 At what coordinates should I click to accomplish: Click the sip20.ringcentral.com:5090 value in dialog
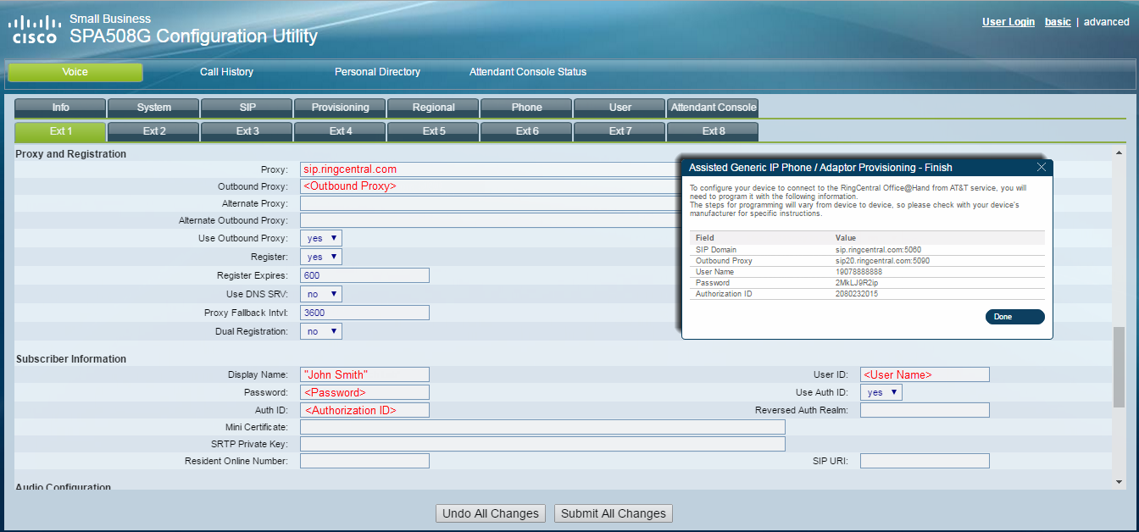pos(882,261)
